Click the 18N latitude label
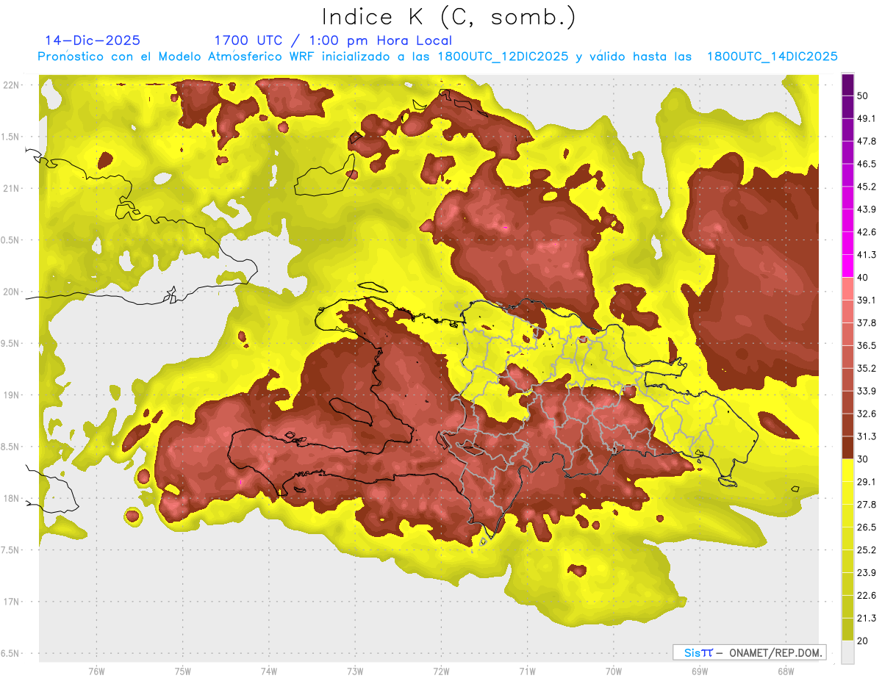The width and height of the screenshot is (882, 681). 12,498
